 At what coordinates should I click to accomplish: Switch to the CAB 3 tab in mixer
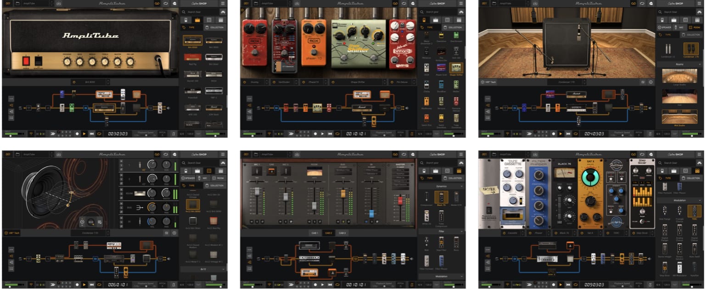pos(342,233)
